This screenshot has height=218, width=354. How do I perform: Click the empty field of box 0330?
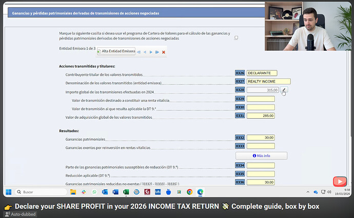(261, 107)
